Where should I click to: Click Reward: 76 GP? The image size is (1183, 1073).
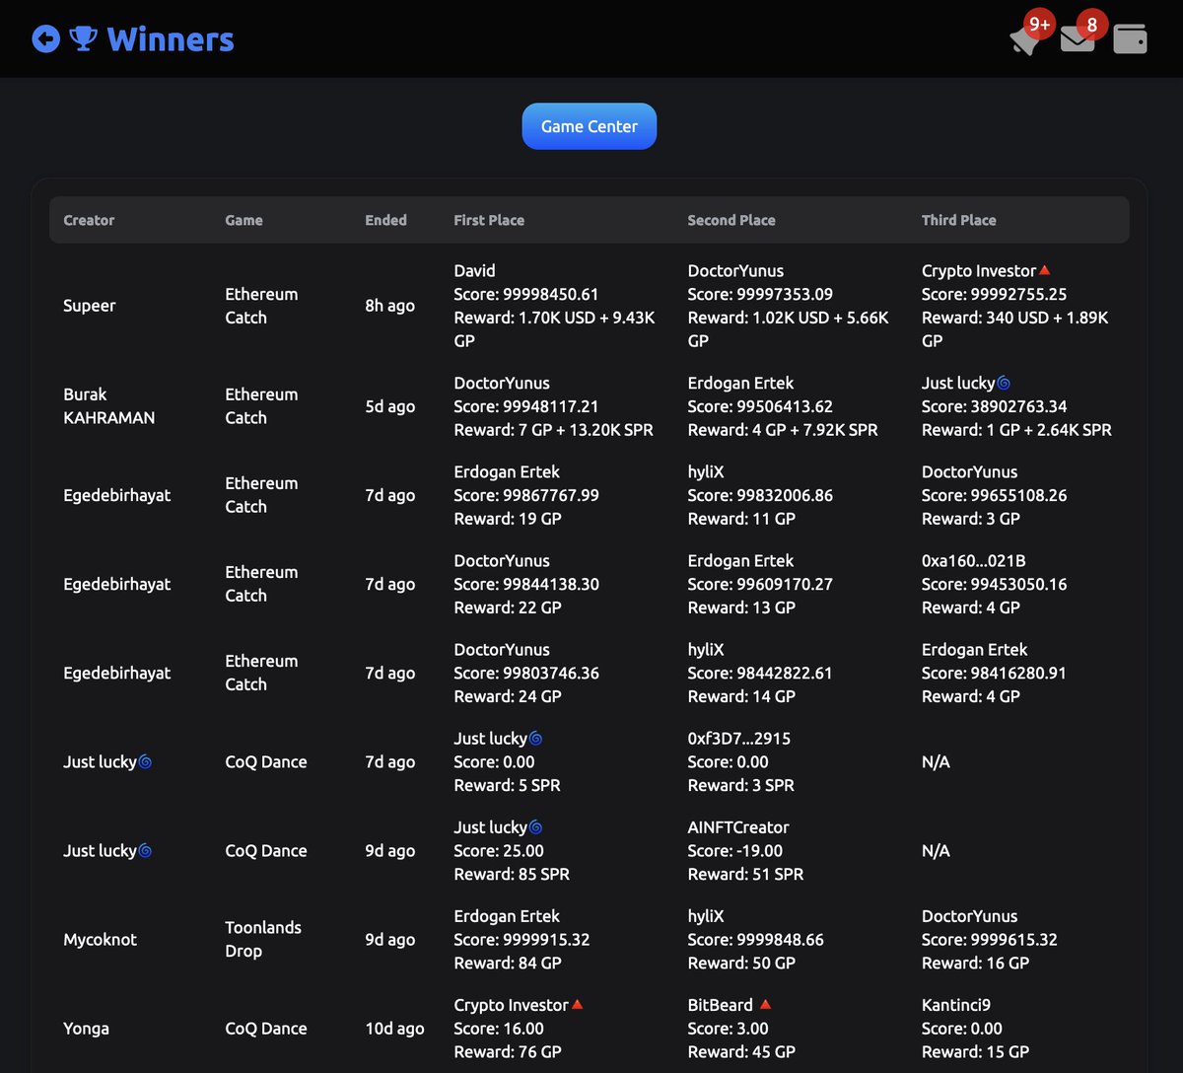[x=508, y=1051]
